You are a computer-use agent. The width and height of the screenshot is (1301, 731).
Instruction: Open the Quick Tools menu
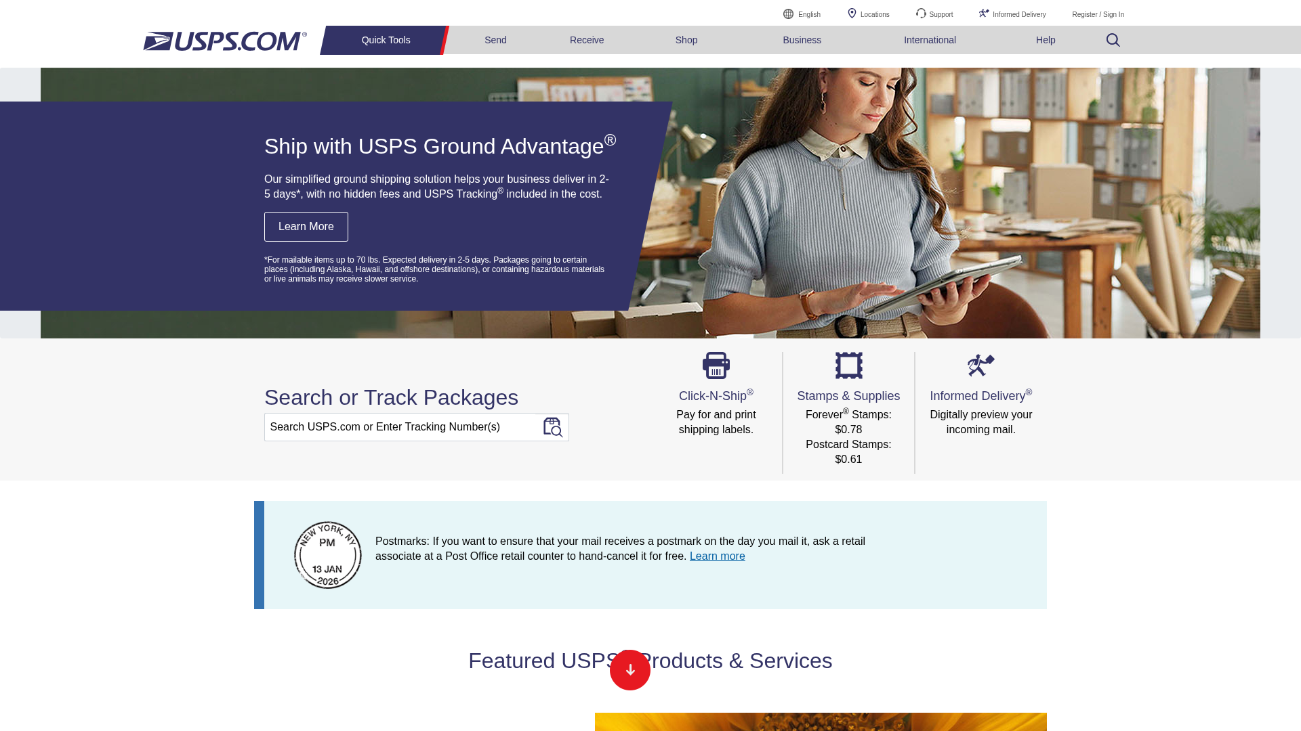tap(385, 40)
